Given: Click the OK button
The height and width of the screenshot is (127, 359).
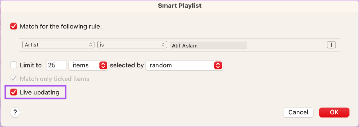Looking at the screenshot, I should [334, 112].
